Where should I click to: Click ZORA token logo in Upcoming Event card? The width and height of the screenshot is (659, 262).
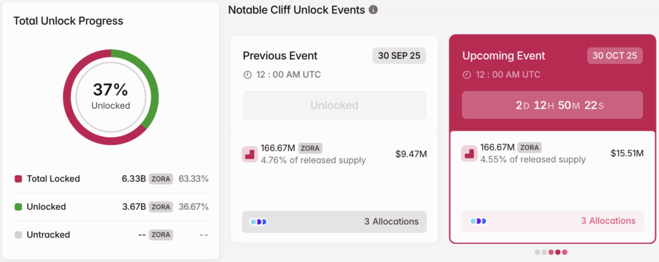pos(469,154)
